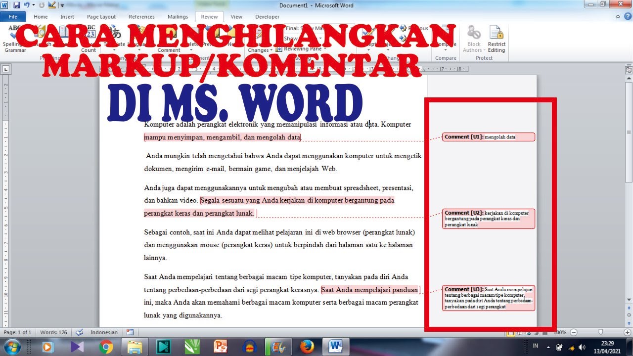
Task: Run Spelling & Grammar check
Action: 15,39
